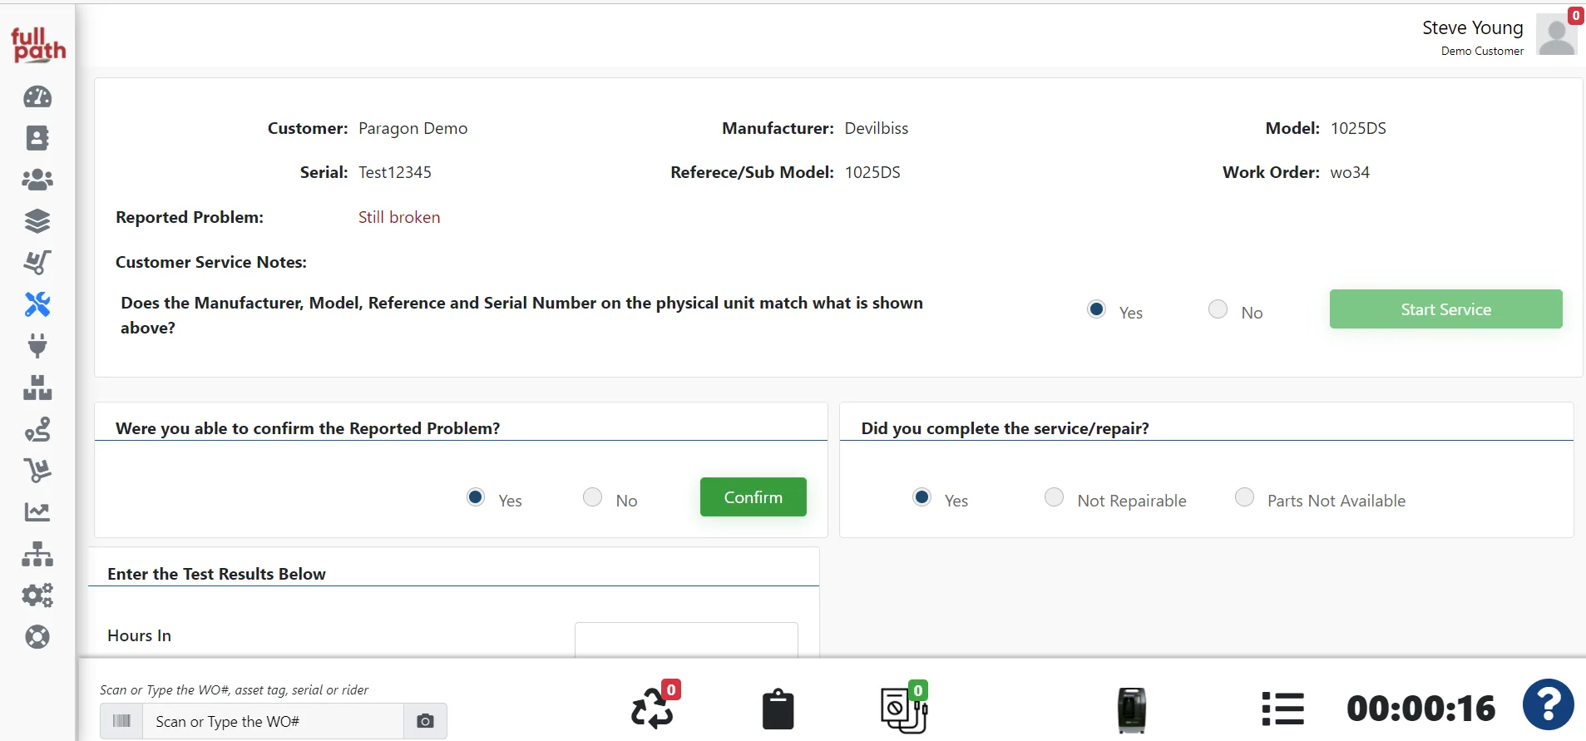Screen dimensions: 1586x741
Task: Click the camera icon next to scan field
Action: 425,721
